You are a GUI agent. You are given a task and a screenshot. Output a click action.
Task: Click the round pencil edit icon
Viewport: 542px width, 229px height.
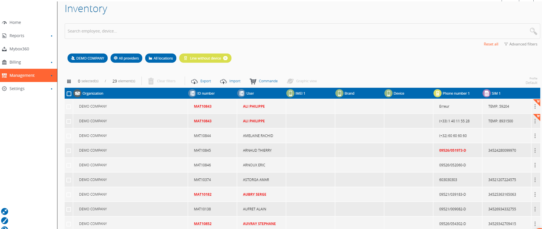[5, 221]
